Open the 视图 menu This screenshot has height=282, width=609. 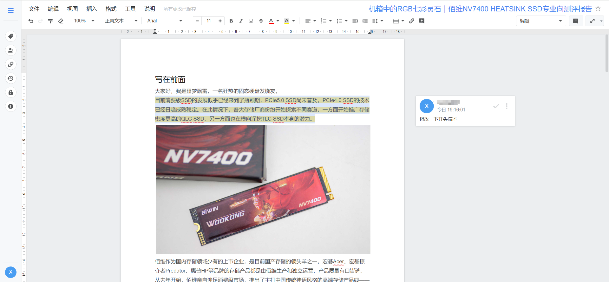[x=72, y=9]
